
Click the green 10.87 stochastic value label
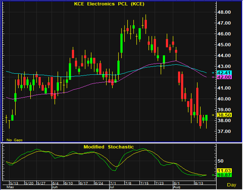(224, 175)
